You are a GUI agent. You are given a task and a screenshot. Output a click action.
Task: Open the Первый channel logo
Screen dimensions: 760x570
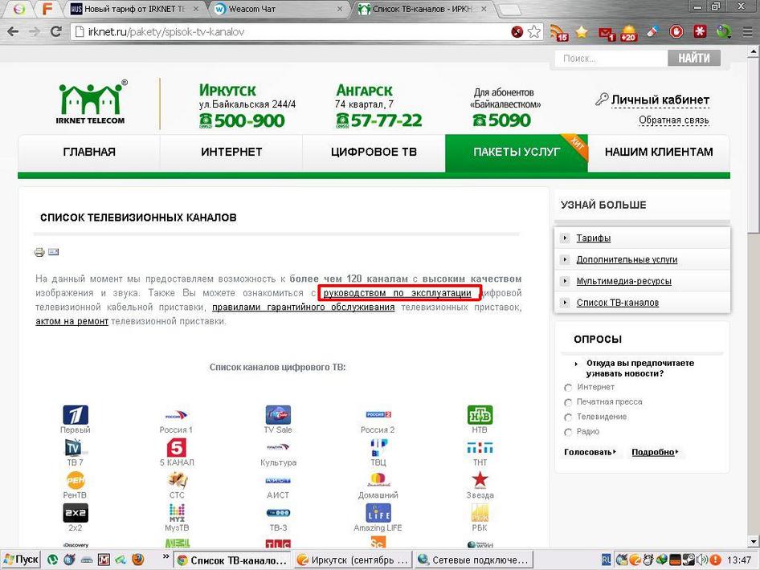76,415
